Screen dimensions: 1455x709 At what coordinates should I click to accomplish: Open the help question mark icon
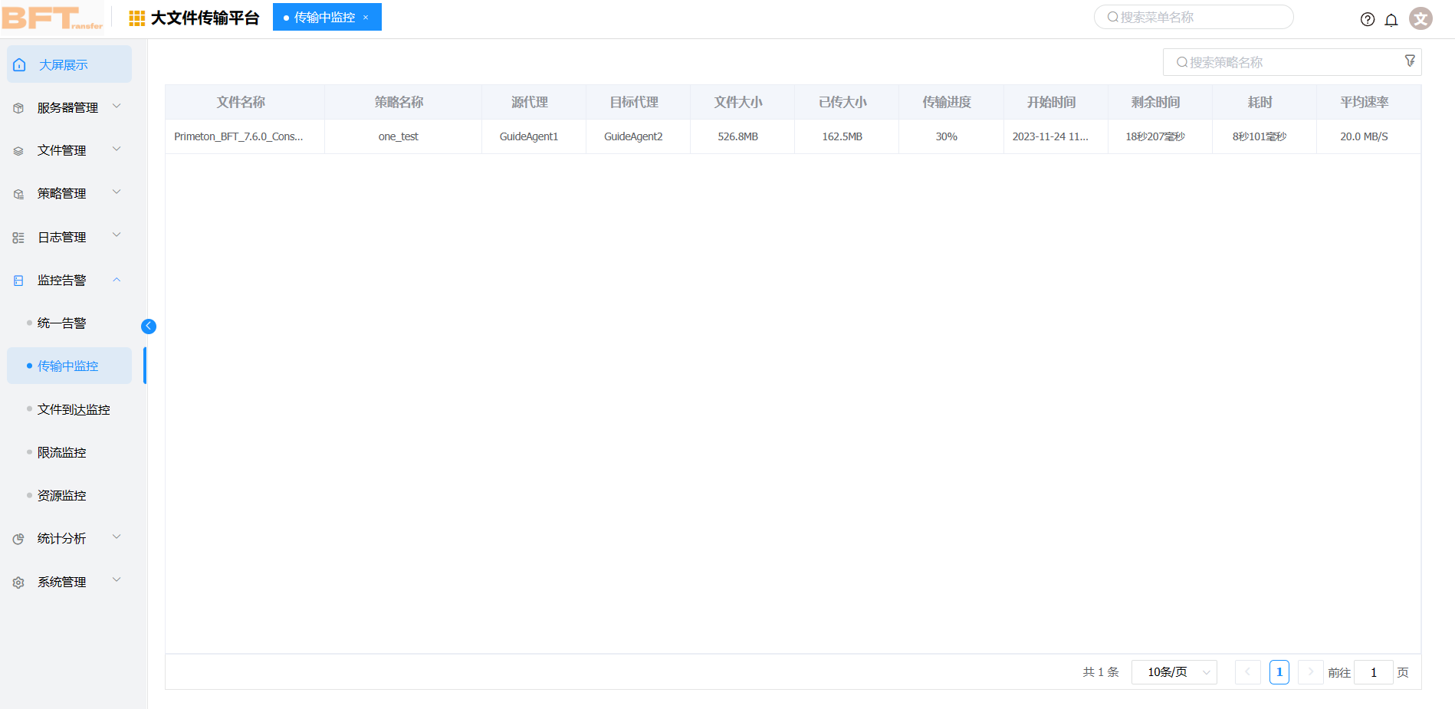[1368, 19]
